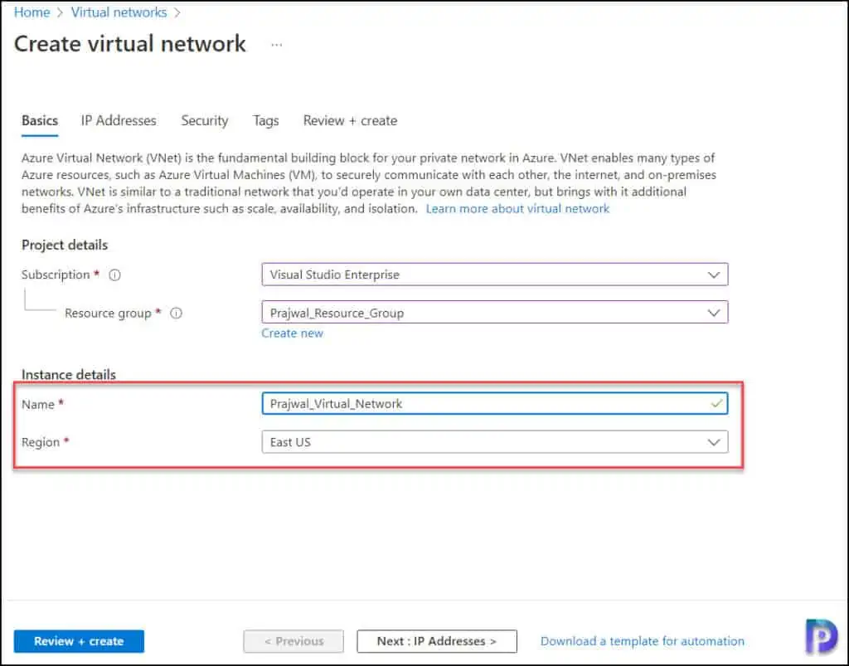Click the Subscription field label
Image resolution: width=849 pixels, height=666 pixels.
point(56,275)
